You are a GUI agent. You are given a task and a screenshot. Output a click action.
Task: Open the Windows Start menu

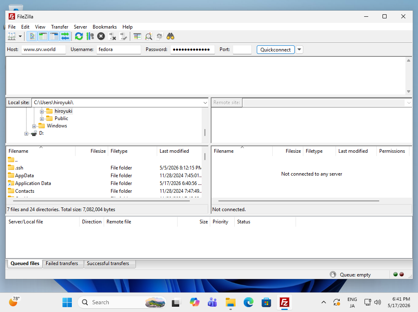coord(67,302)
